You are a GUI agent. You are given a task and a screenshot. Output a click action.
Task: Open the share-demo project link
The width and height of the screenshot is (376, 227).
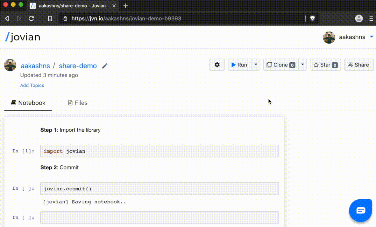[78, 65]
